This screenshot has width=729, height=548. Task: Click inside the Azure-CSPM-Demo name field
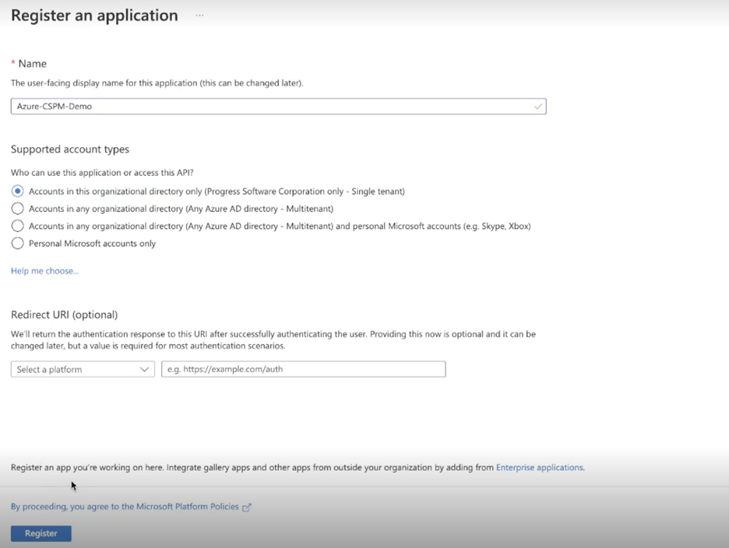[x=234, y=106]
